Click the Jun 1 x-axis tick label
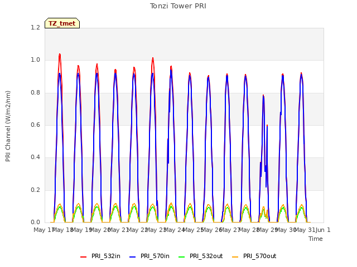This screenshot has width=357, height=267. (x=323, y=230)
